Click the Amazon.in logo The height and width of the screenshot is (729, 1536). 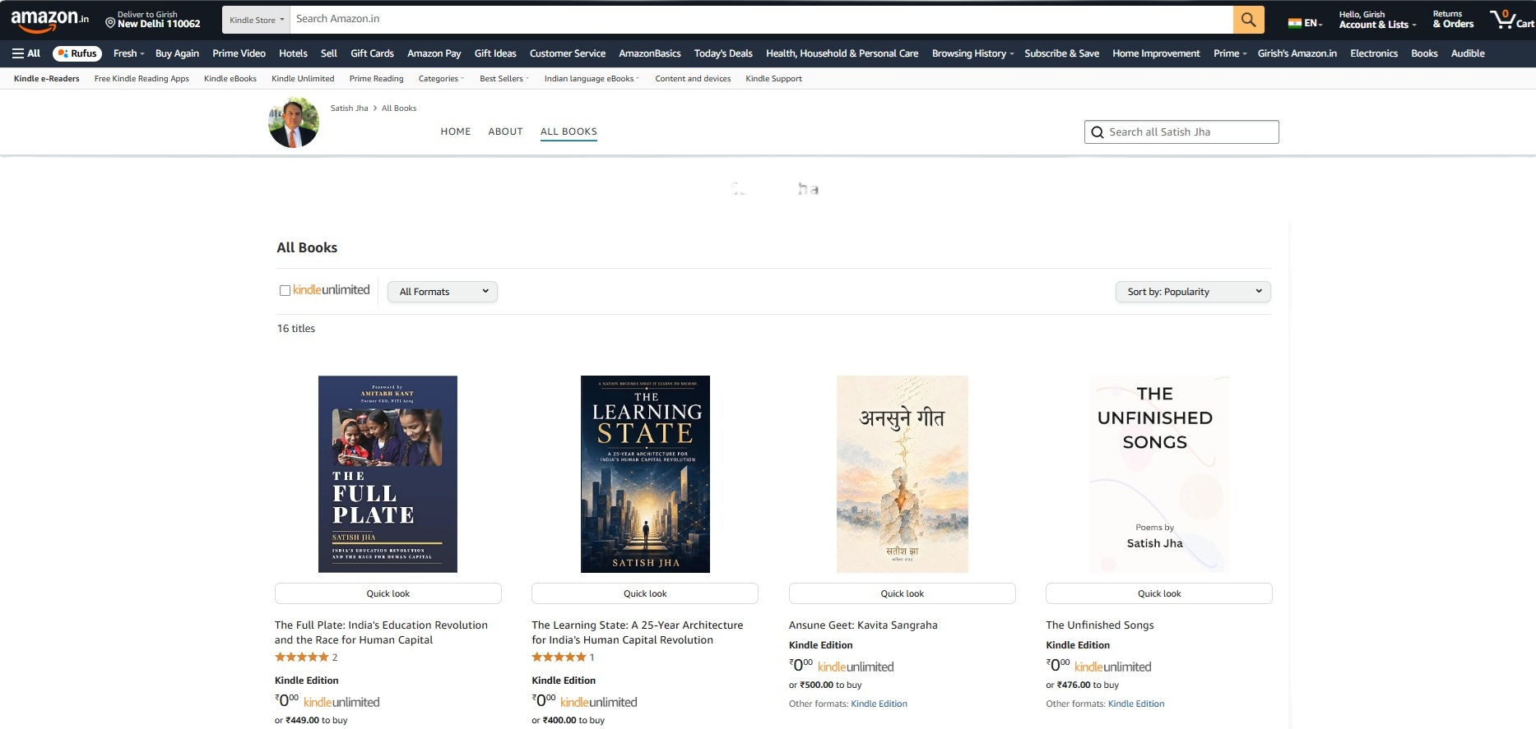click(x=50, y=20)
